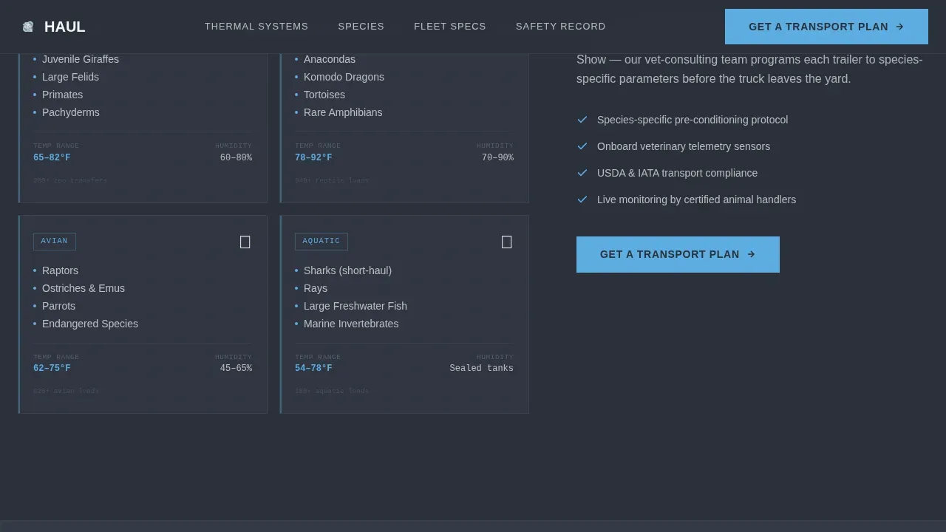Click the faint avian loads count text
Screen dimensions: 946x532
pos(66,391)
